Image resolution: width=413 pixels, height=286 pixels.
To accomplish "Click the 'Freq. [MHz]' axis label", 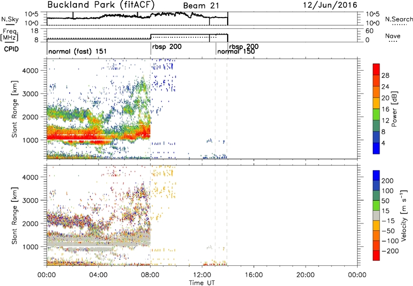I will pos(9,35).
